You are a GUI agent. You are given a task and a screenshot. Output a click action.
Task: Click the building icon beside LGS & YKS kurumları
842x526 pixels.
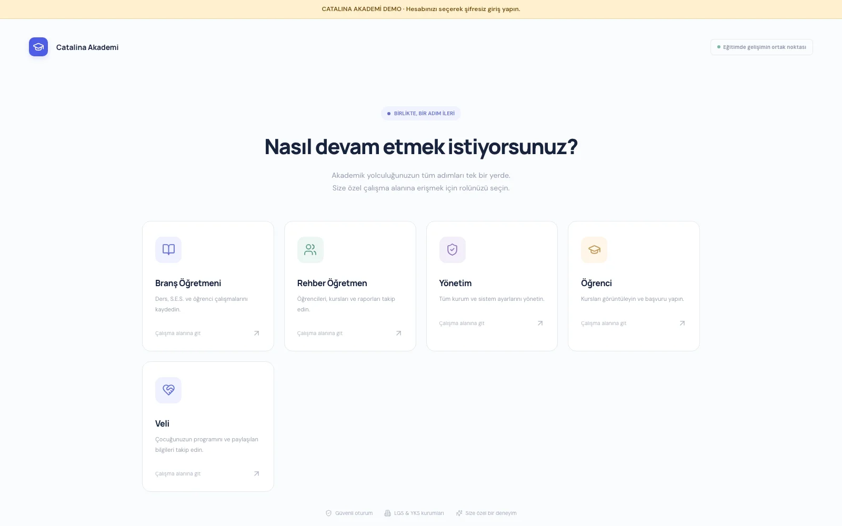click(x=388, y=513)
